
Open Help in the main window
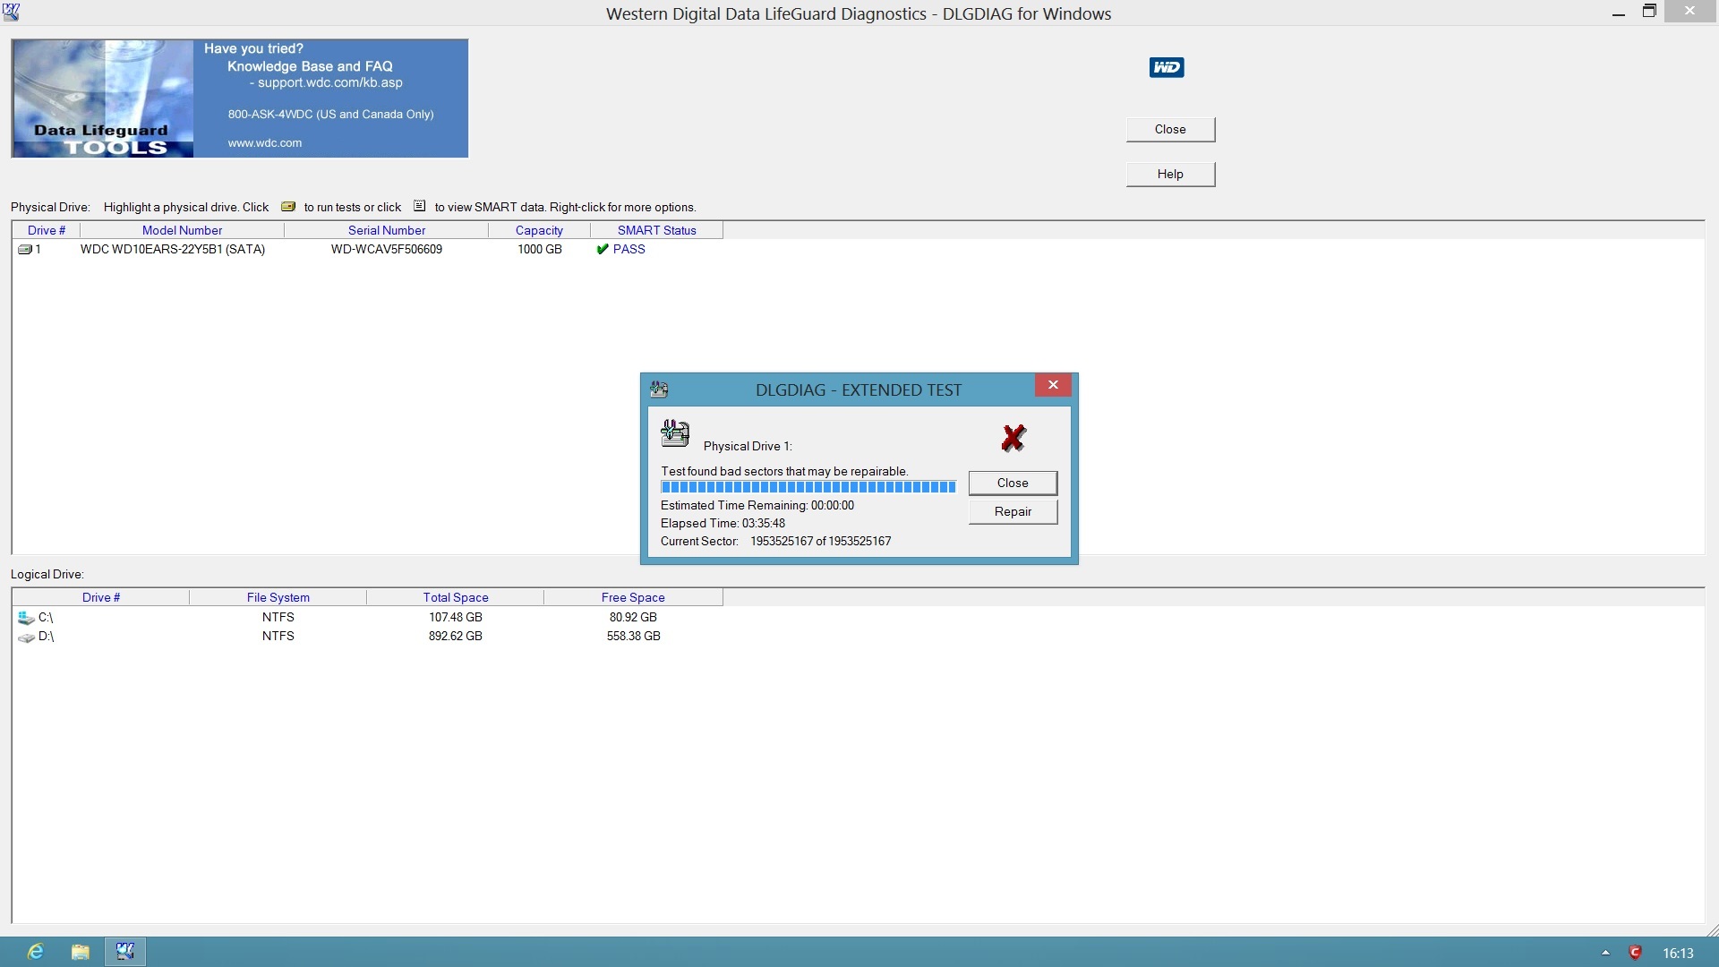pos(1170,175)
